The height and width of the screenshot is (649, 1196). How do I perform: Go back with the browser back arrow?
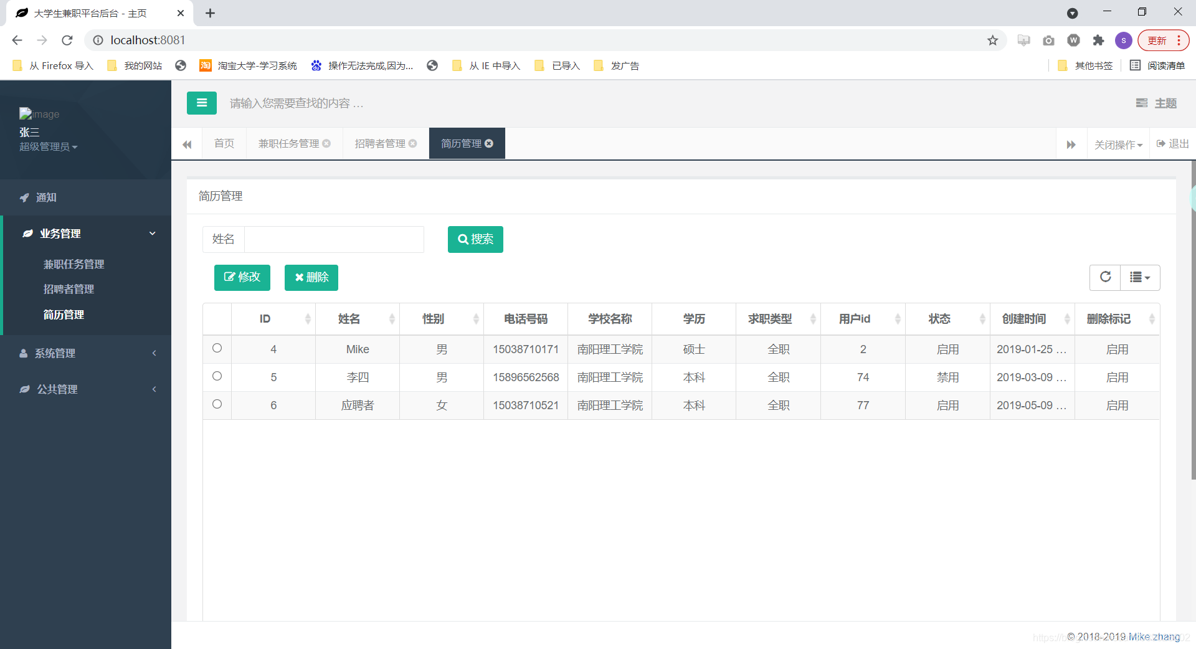click(17, 40)
